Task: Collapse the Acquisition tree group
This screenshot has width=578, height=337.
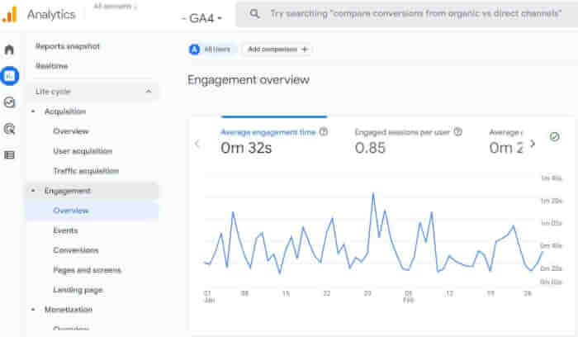Action: click(x=33, y=112)
